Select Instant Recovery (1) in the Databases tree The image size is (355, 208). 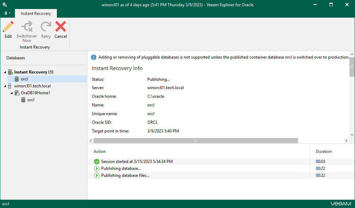[34, 72]
